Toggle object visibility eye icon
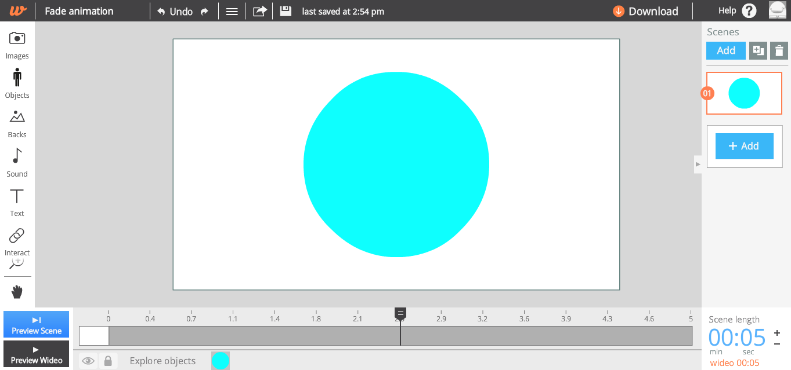 (88, 361)
